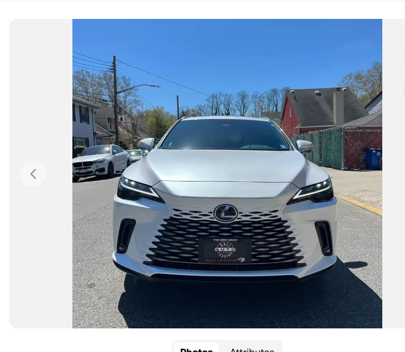Click the Lexus left side mirror
This screenshot has height=352, width=405.
coord(147,144)
